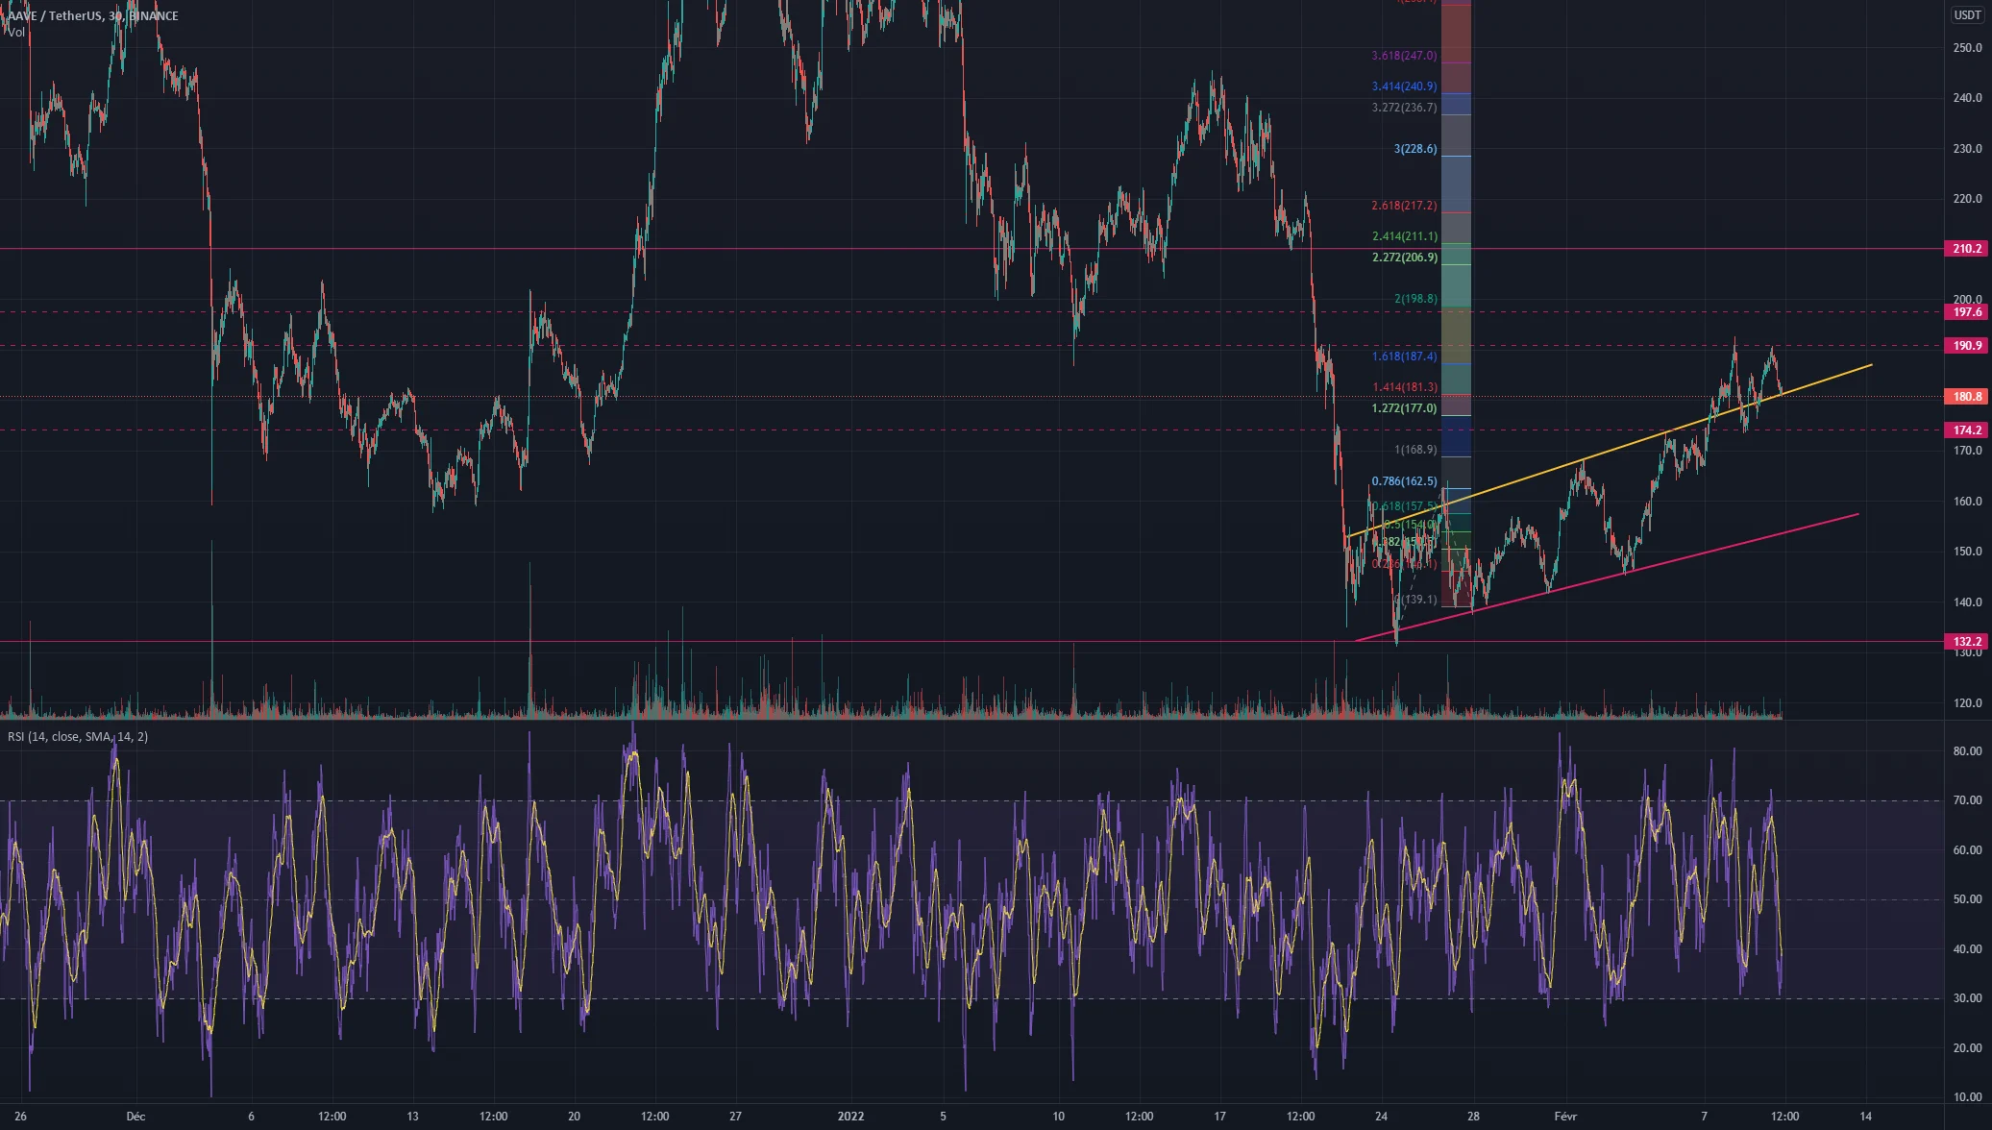Click the 2.272(206.9) Fibonacci level label
The width and height of the screenshot is (1992, 1130).
point(1404,258)
